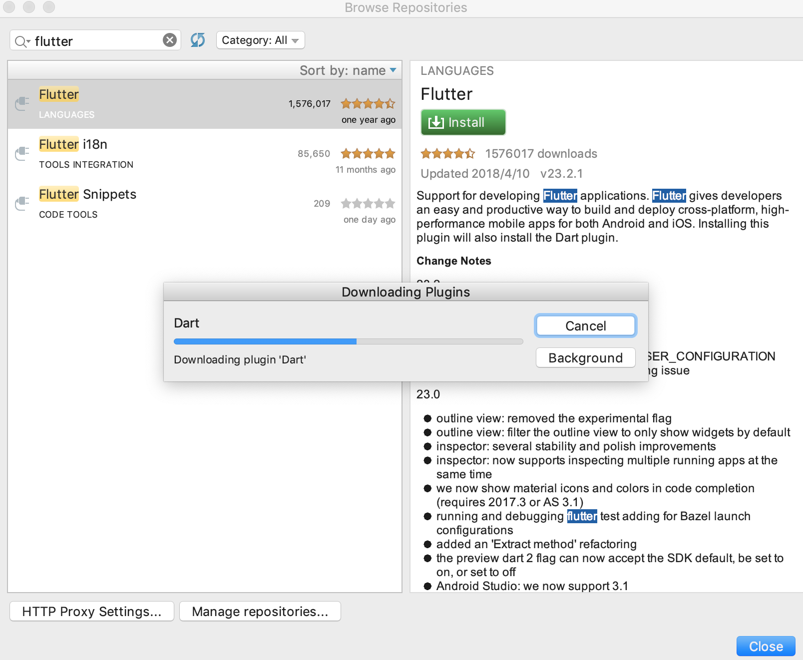This screenshot has height=660, width=803.
Task: Open HTTP Proxy Settings
Action: [x=92, y=612]
